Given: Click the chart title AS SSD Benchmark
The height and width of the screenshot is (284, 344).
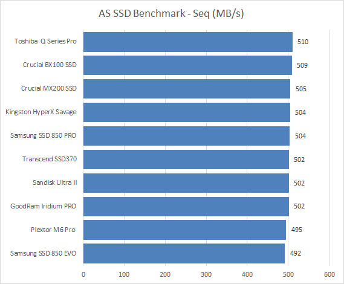Looking at the screenshot, I should [171, 14].
